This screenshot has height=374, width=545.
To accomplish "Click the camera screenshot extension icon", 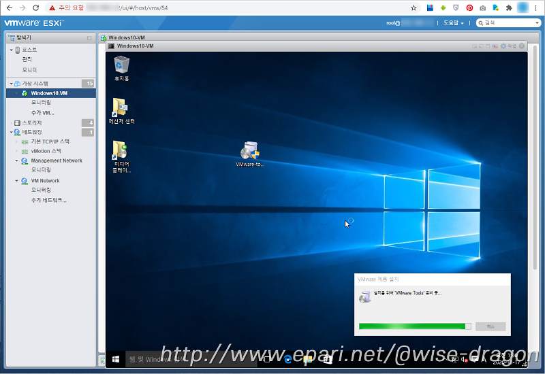I will [x=483, y=7].
